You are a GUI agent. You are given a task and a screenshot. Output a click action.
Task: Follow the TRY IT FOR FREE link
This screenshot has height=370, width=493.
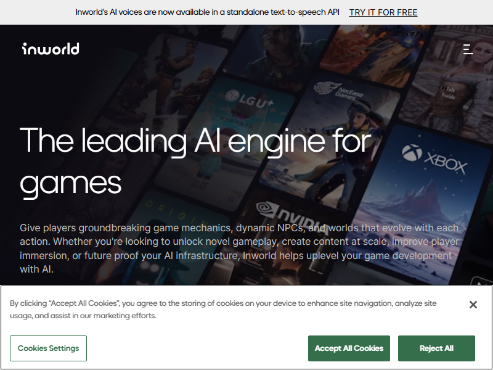point(383,12)
